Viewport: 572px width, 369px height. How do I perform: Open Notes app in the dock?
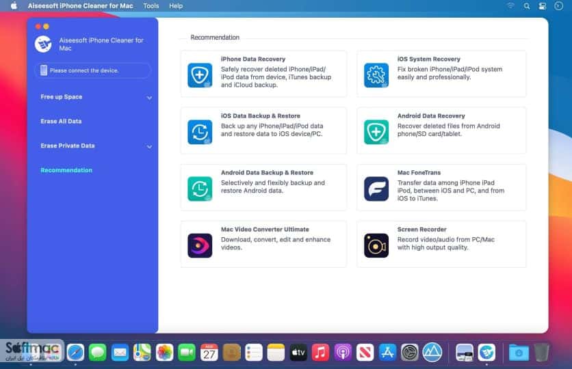coord(276,352)
